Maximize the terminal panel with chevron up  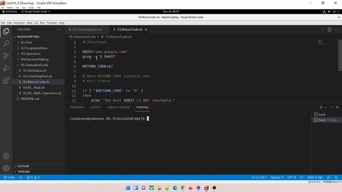pyautogui.click(x=331, y=107)
